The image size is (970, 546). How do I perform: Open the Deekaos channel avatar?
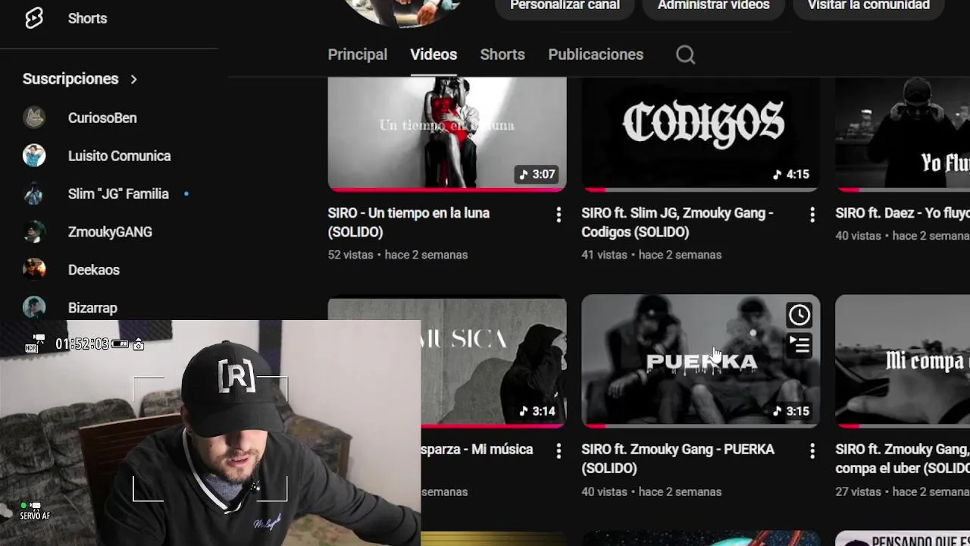(34, 269)
